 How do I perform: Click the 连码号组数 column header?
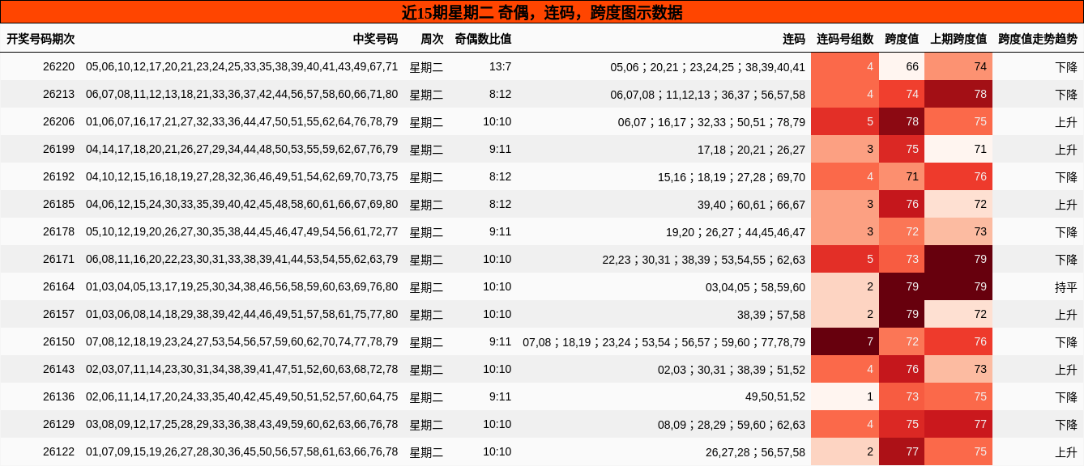click(845, 39)
